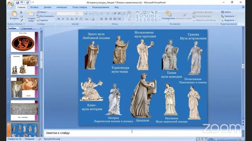This screenshot has height=141, width=252.
Task: Open the Вставка ribbon tab
Action: tap(34, 7)
